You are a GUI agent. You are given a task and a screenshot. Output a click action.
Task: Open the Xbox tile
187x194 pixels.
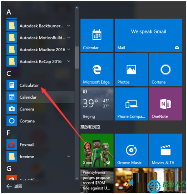[97, 150]
